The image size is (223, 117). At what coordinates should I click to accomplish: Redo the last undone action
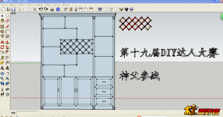(46, 10)
